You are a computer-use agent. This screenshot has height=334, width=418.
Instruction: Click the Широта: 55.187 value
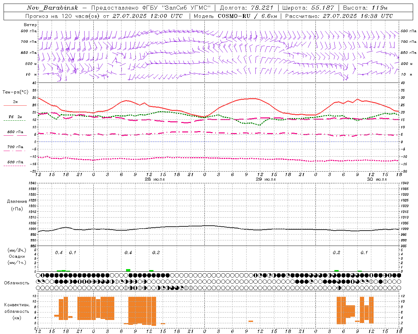[x=308, y=8]
